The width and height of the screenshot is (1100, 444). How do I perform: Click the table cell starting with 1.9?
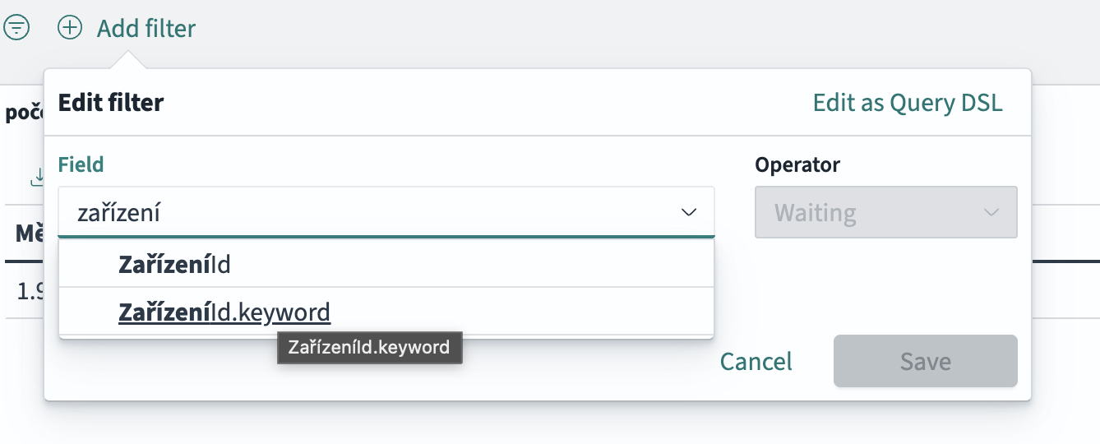click(x=30, y=291)
